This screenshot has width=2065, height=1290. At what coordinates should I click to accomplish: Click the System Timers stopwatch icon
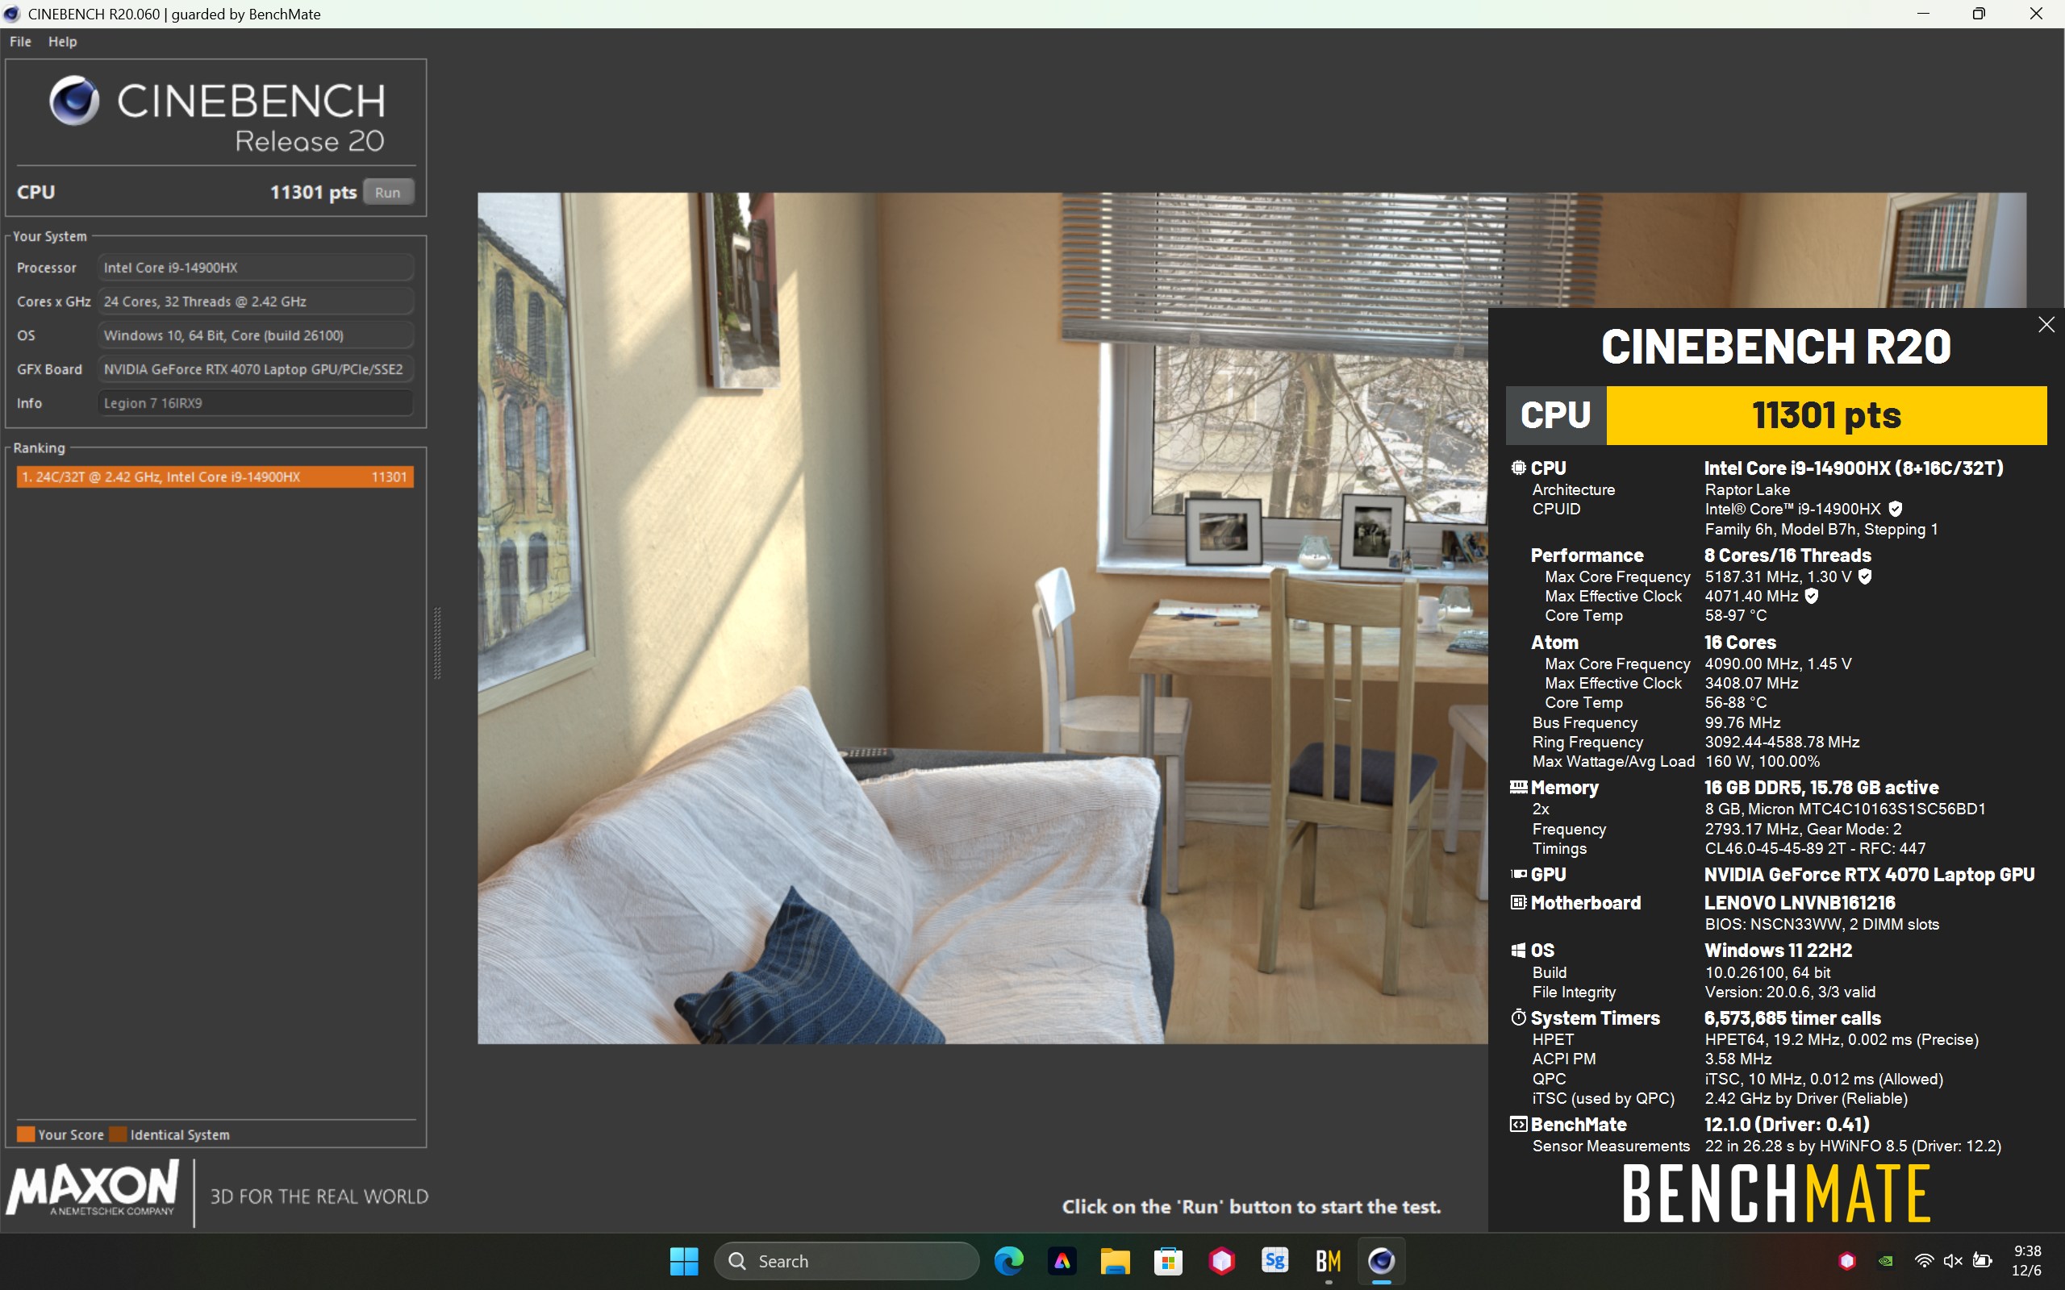point(1518,1017)
